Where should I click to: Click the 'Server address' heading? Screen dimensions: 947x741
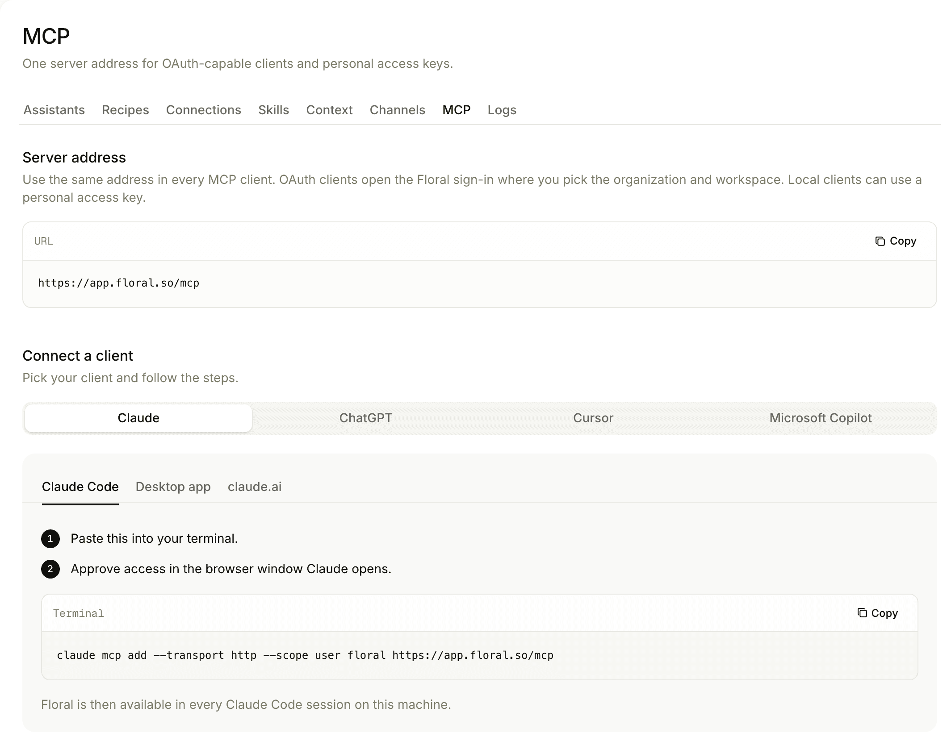74,158
